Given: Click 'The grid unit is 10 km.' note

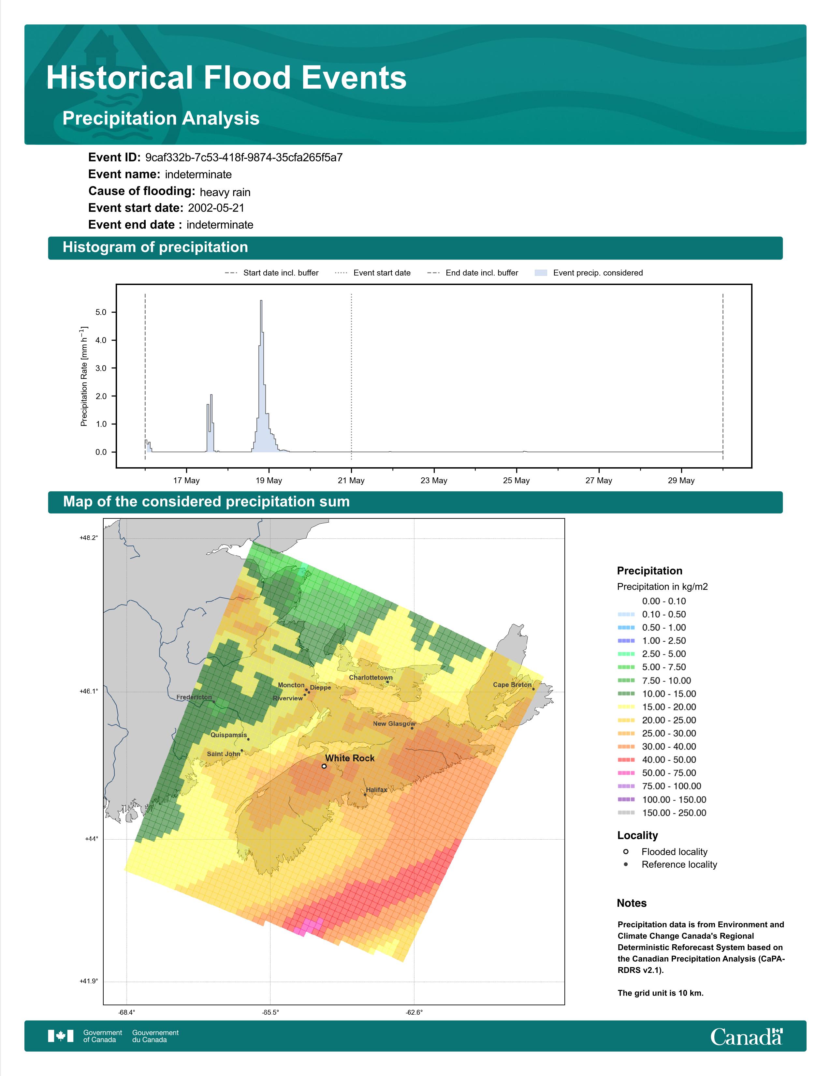Looking at the screenshot, I should [x=661, y=993].
